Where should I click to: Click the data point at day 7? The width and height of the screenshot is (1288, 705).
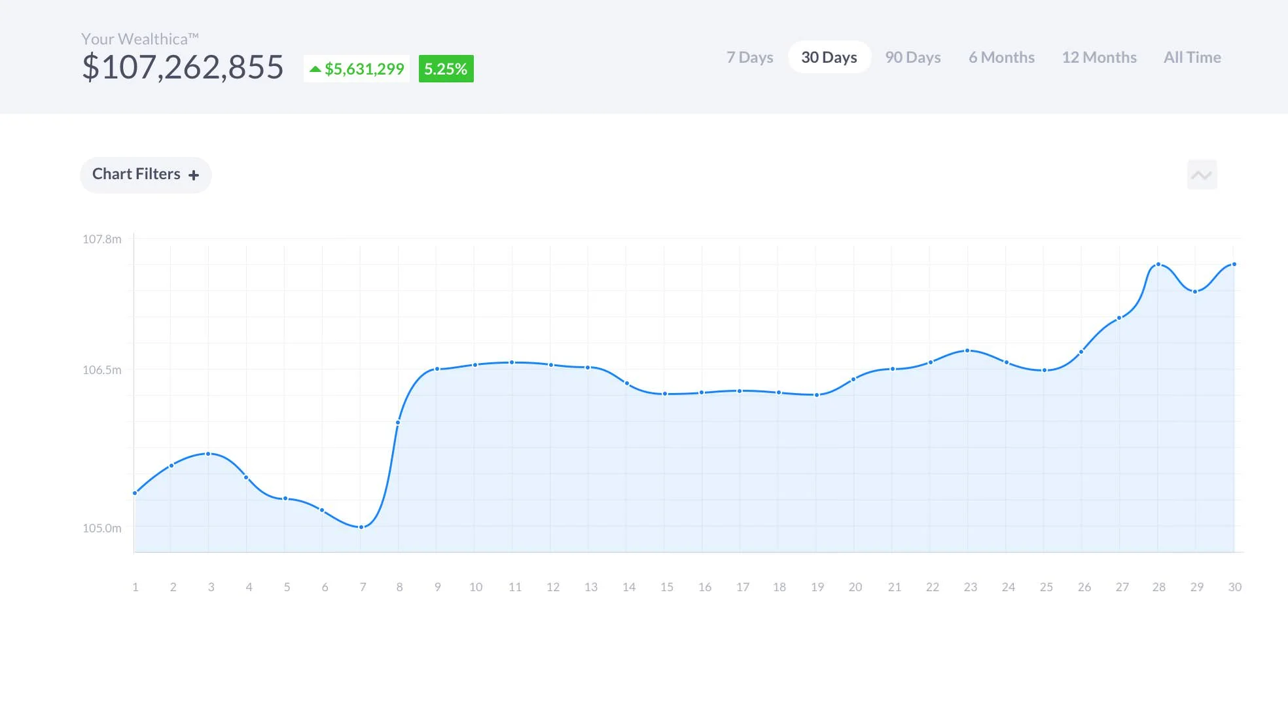361,526
